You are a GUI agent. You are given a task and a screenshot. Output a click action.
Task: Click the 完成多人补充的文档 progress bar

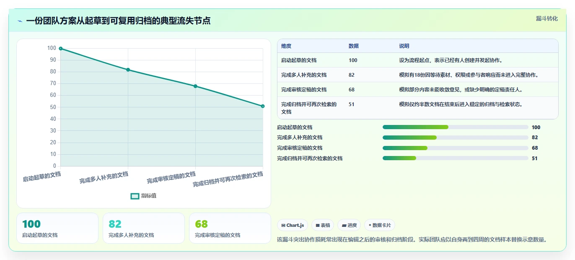pyautogui.click(x=455, y=138)
